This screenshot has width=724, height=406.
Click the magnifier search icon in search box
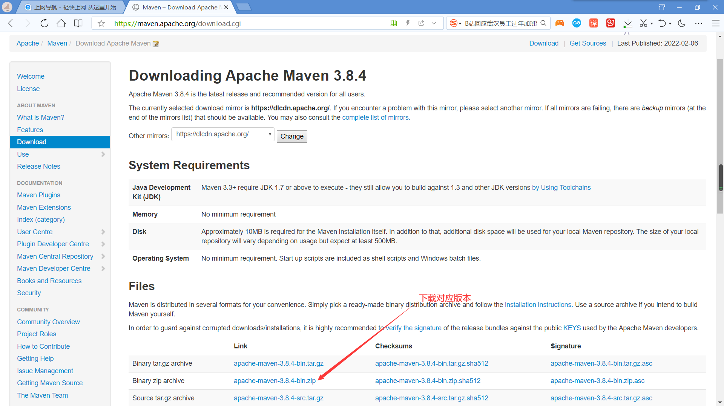click(x=543, y=23)
